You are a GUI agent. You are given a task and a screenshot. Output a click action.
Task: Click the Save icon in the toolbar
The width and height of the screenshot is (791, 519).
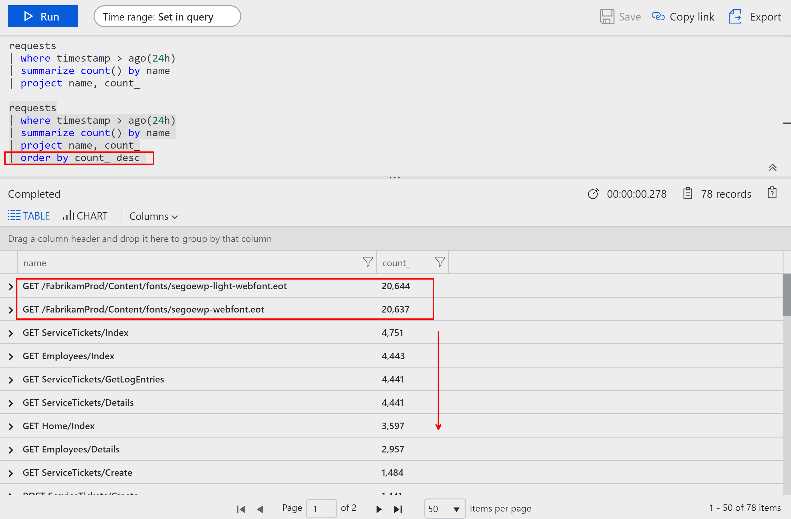(607, 16)
